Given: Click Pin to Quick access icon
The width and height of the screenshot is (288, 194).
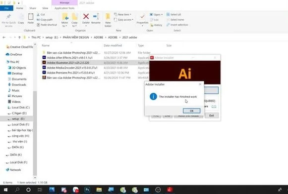Looking at the screenshot, I should [x=8, y=17].
